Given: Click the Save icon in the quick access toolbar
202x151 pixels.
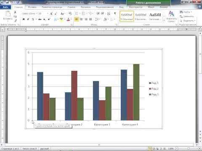Looking at the screenshot, I should coord(7,2).
